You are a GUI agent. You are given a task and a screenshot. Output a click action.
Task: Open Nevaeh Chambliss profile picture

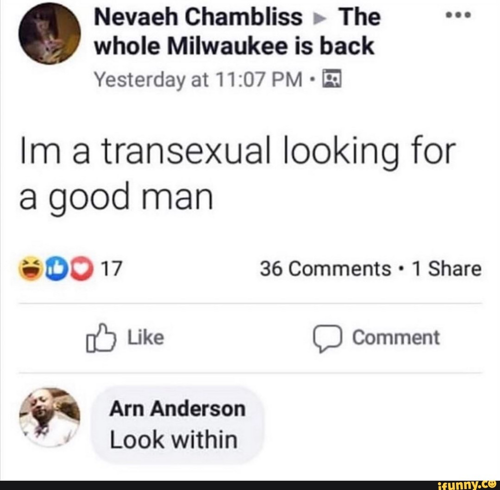click(x=49, y=34)
